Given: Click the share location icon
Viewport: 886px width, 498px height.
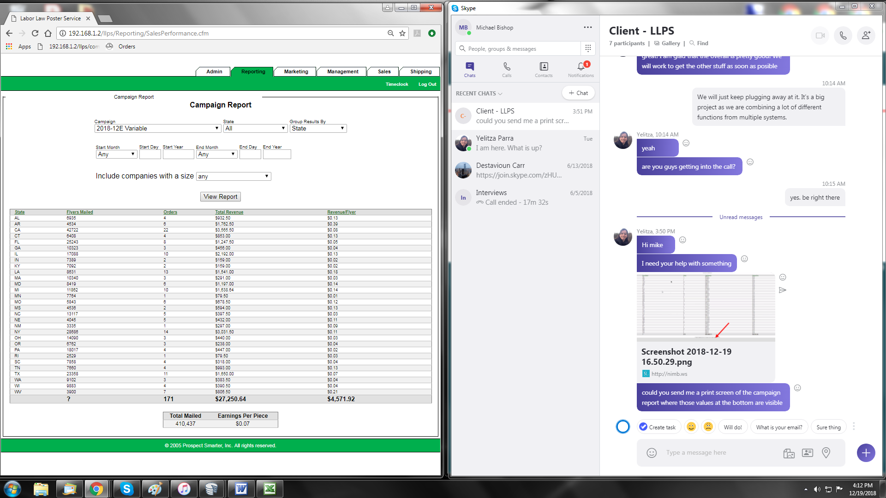Looking at the screenshot, I should (826, 453).
